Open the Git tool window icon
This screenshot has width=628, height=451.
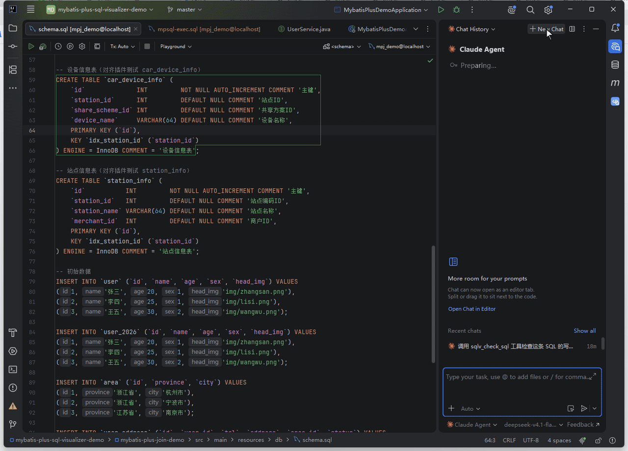click(13, 424)
